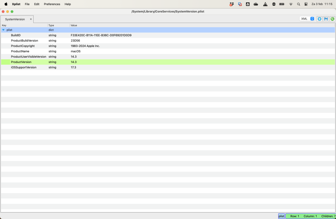The width and height of the screenshot is (336, 219).
Task: Click the blue plus add-entry icon
Action: pyautogui.click(x=319, y=19)
